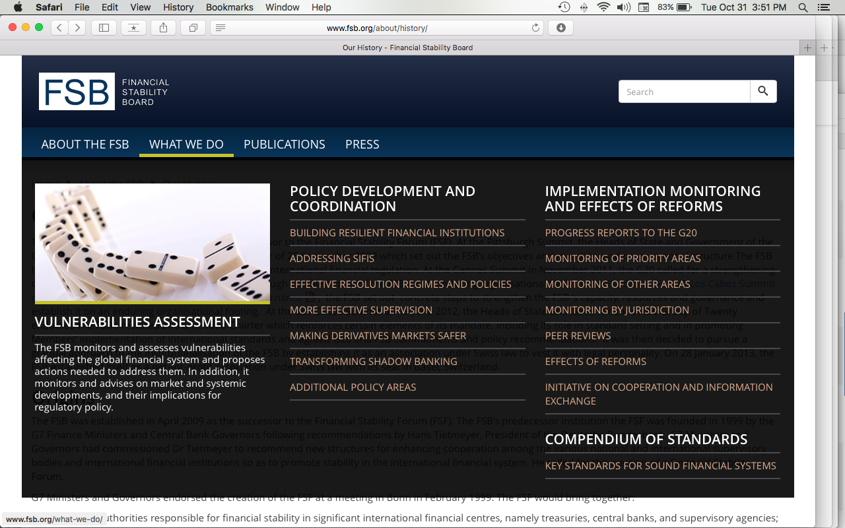This screenshot has width=845, height=528.
Task: Go to Peer Reviews page
Action: pyautogui.click(x=578, y=336)
